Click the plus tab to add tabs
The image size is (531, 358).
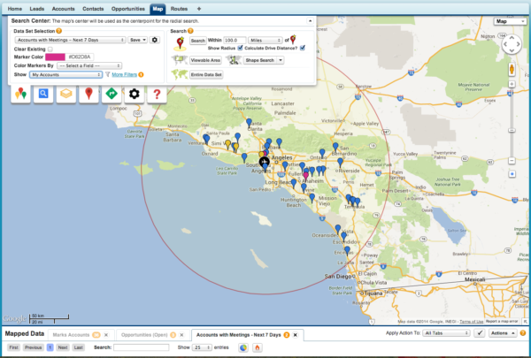click(199, 9)
